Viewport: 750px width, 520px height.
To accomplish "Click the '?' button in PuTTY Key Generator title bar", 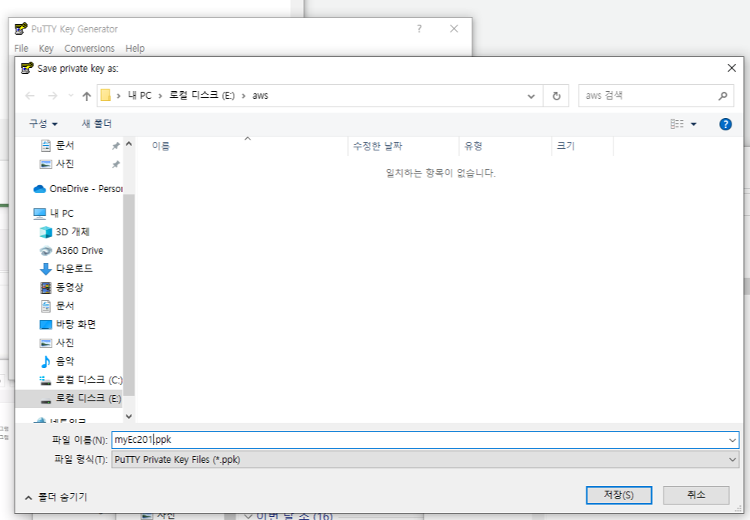I will [419, 29].
